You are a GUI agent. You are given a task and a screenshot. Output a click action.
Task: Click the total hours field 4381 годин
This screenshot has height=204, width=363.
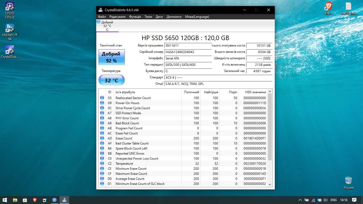point(259,71)
